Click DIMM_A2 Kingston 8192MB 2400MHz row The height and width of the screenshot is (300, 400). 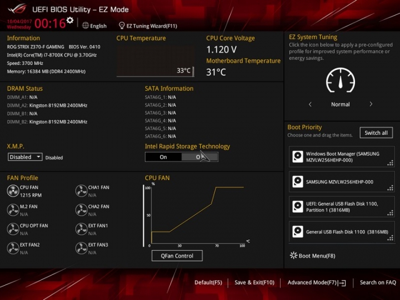[x=47, y=106]
